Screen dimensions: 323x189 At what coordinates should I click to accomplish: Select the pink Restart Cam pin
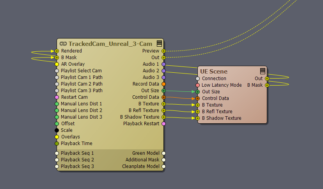pyautogui.click(x=57, y=97)
